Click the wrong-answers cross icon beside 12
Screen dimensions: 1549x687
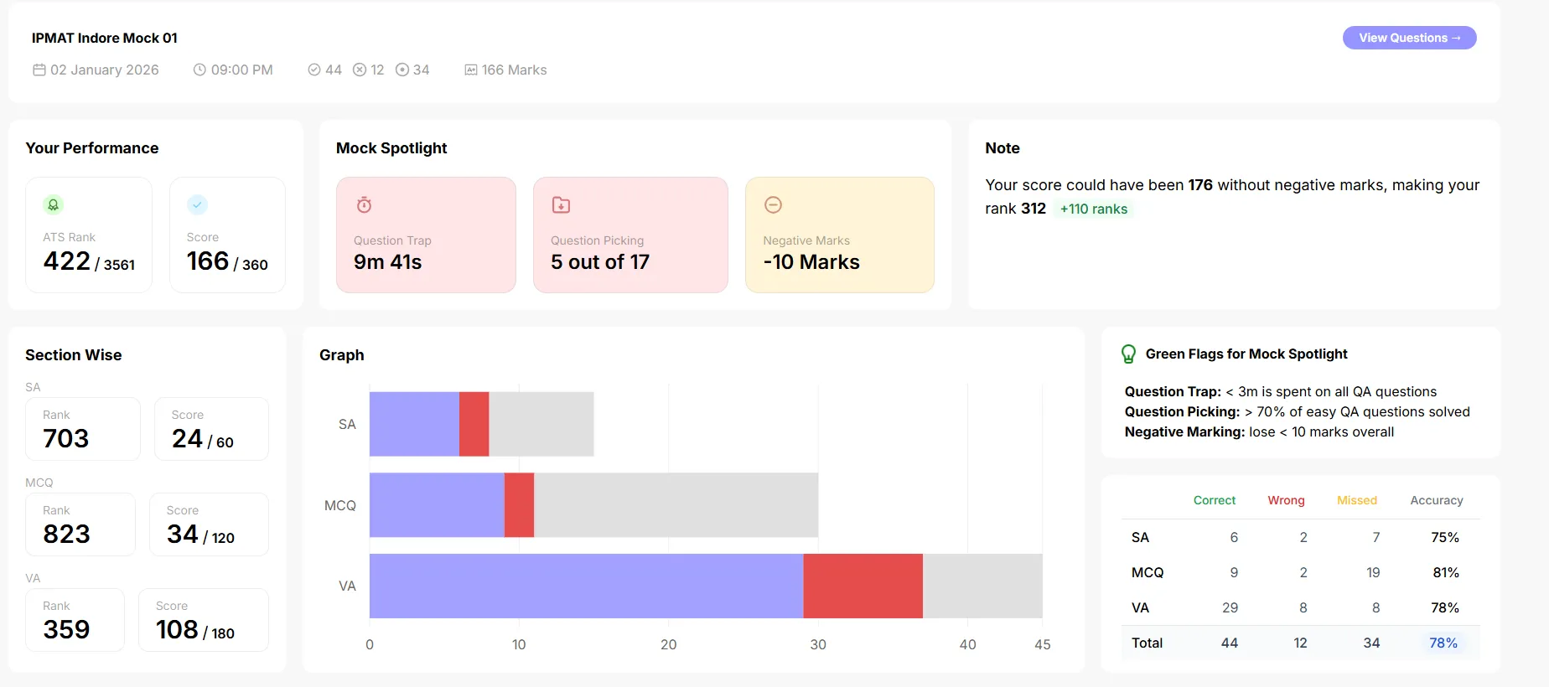click(360, 70)
